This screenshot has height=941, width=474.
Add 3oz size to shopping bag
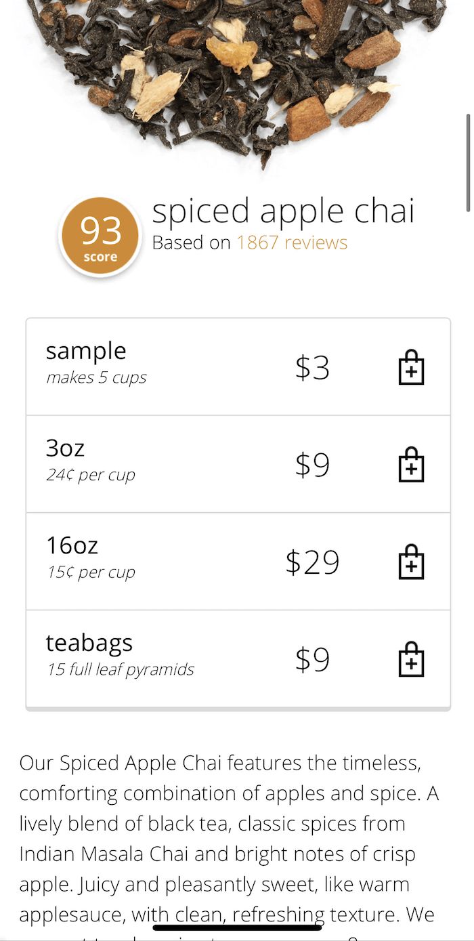[411, 465]
